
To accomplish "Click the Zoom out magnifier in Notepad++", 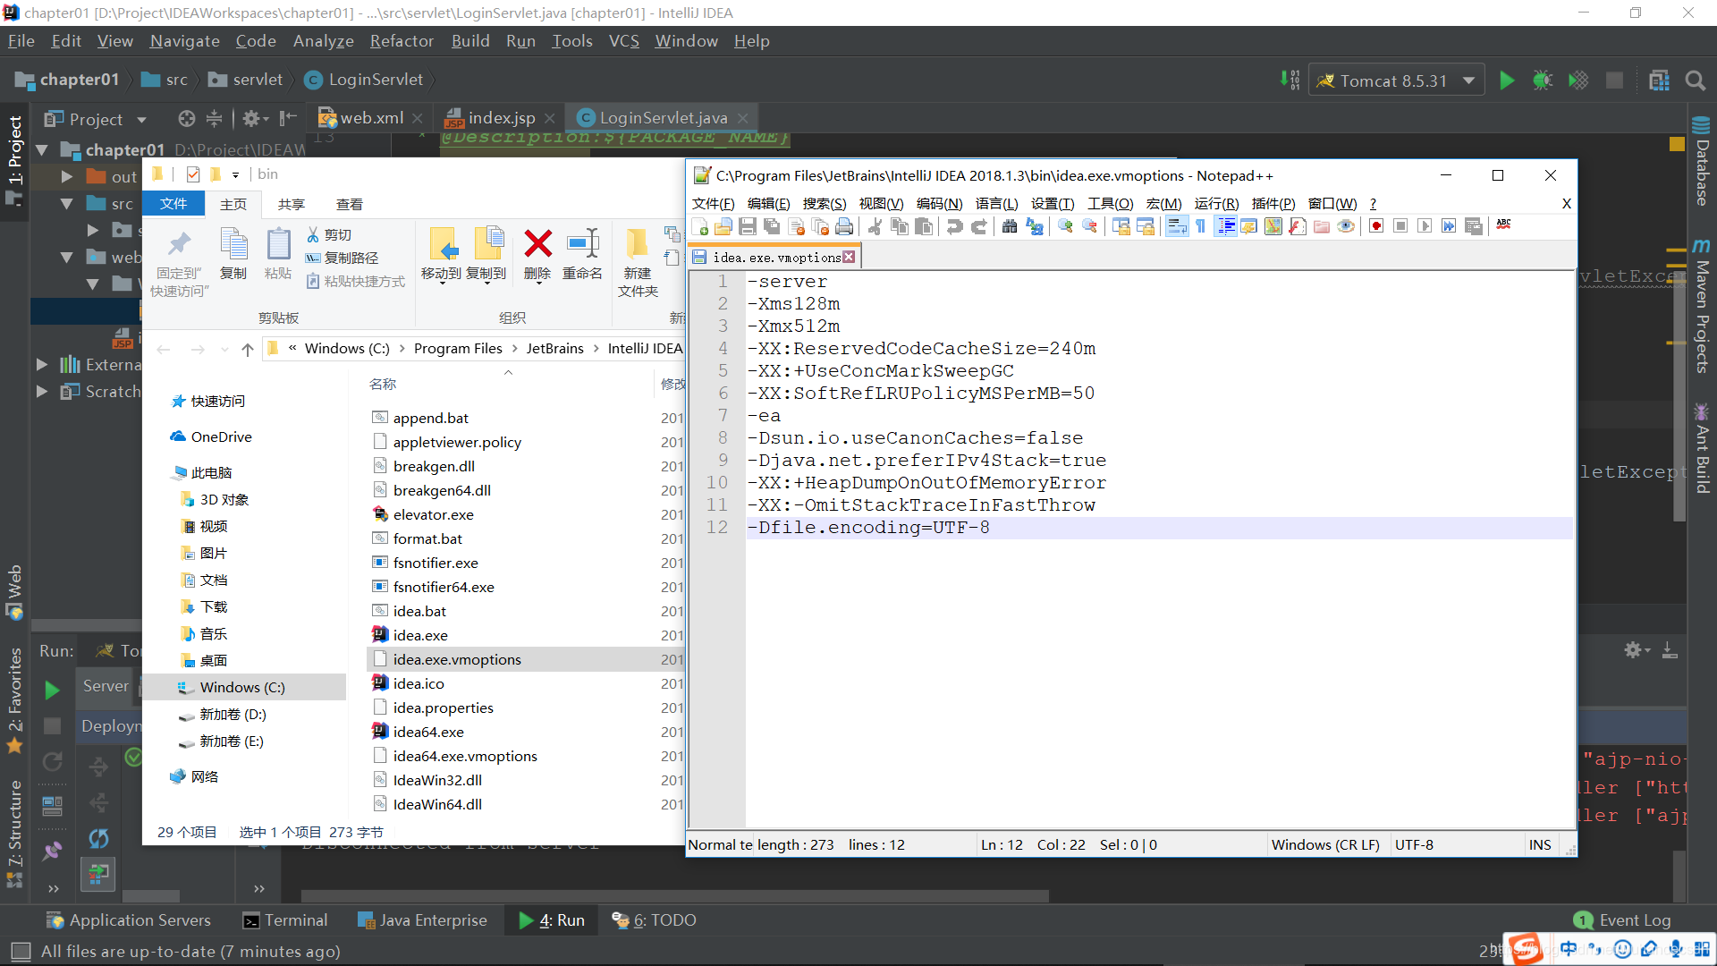I will (x=1089, y=227).
